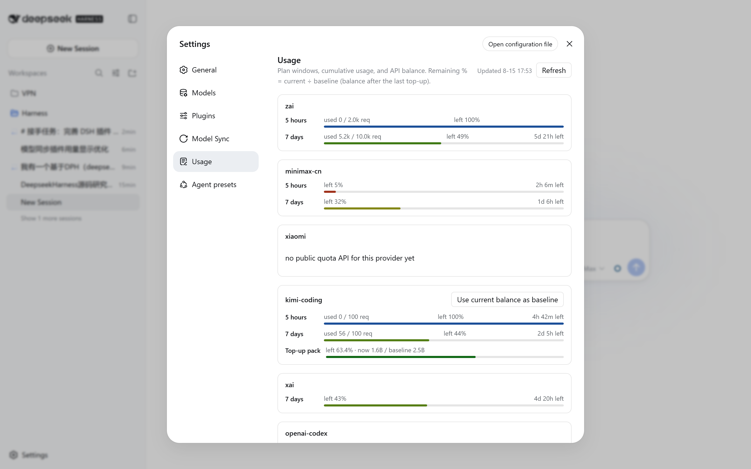Screen dimensions: 751x469
Task: Click the "used 0 / 100 req" text
Action: (x=346, y=317)
